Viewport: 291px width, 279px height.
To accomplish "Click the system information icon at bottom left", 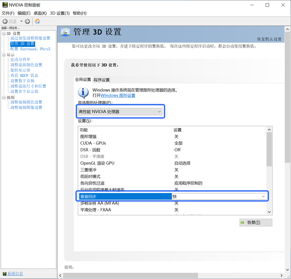I will (x=4, y=274).
